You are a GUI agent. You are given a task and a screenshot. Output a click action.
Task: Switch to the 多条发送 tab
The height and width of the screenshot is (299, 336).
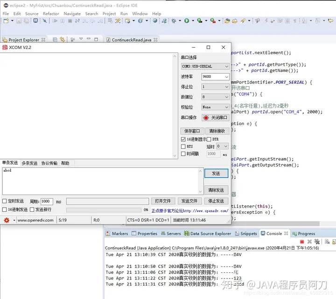[29, 163]
